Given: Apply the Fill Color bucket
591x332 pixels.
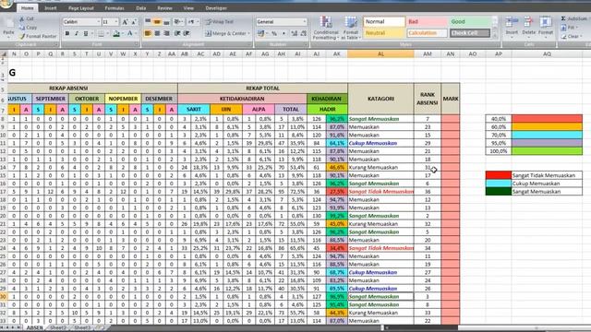Looking at the screenshot, I should tap(116, 34).
